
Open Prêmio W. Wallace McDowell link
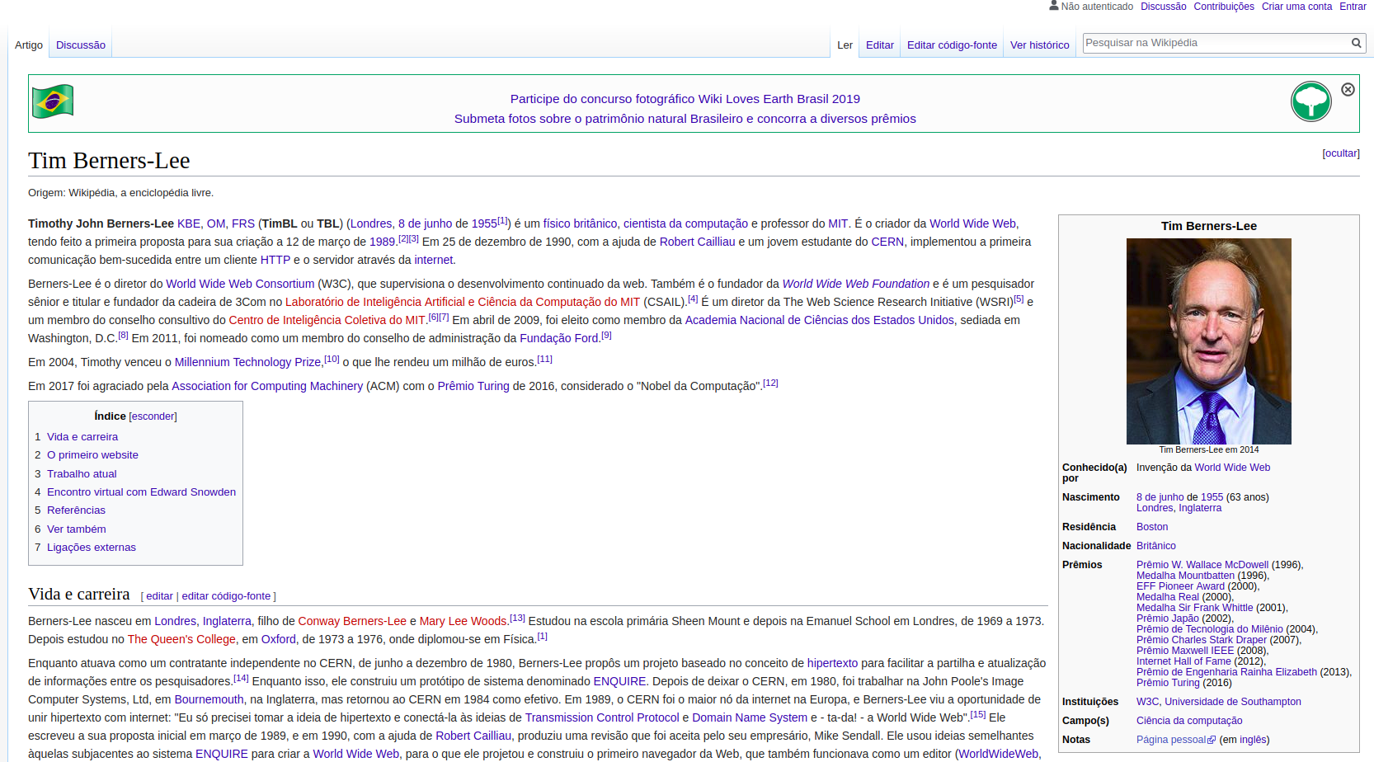1202,565
